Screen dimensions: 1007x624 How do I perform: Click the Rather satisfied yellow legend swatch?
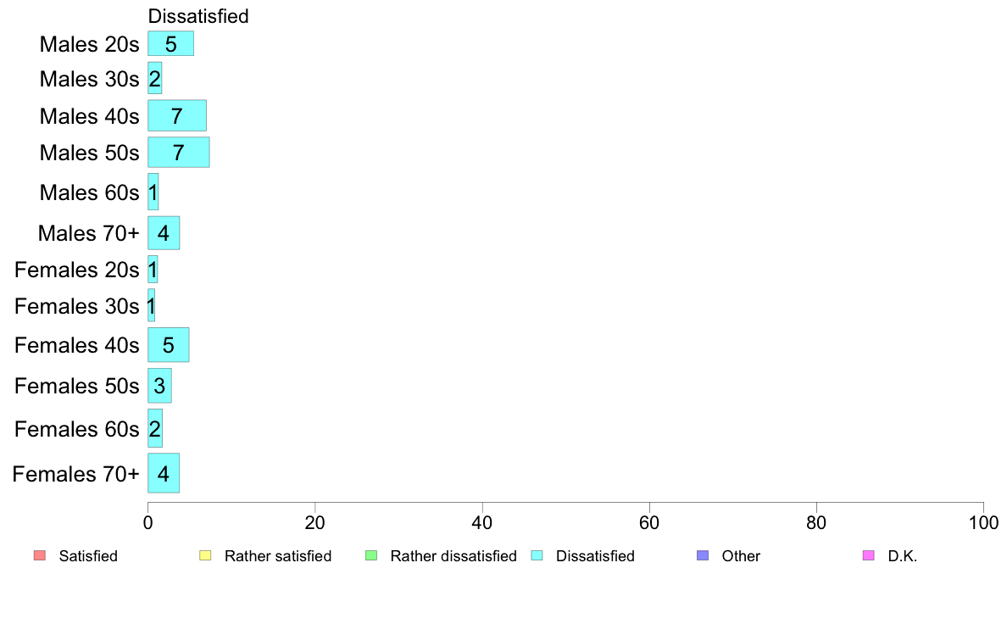point(205,555)
